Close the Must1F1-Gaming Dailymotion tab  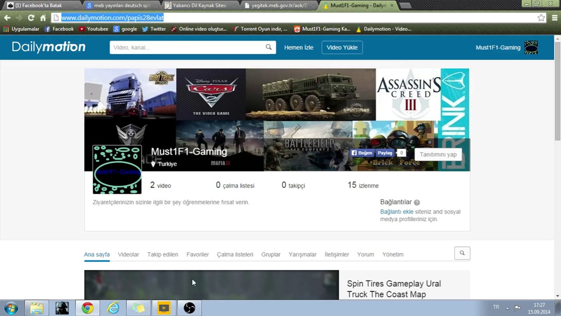click(392, 5)
